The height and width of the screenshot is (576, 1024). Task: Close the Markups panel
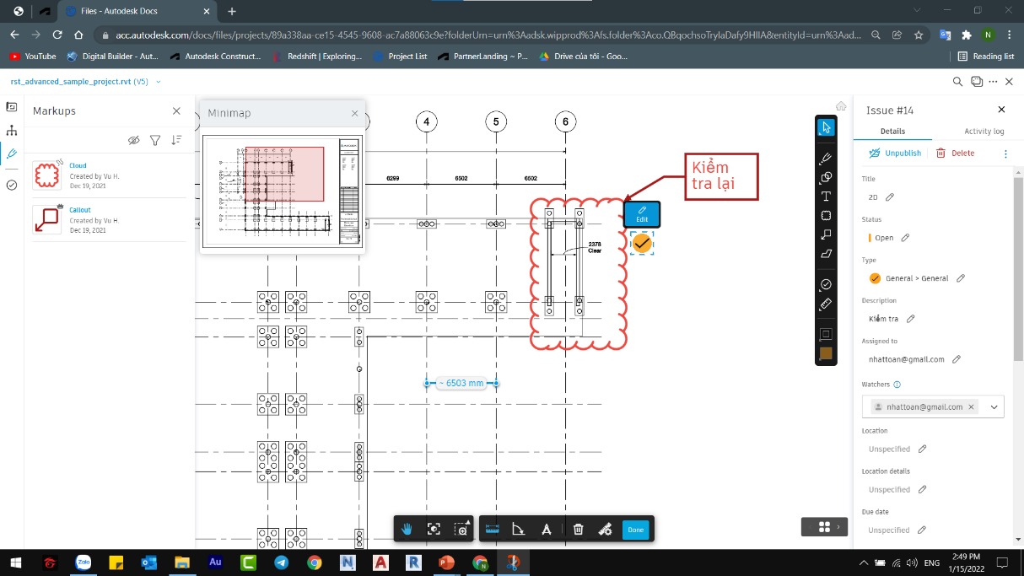[x=176, y=111]
